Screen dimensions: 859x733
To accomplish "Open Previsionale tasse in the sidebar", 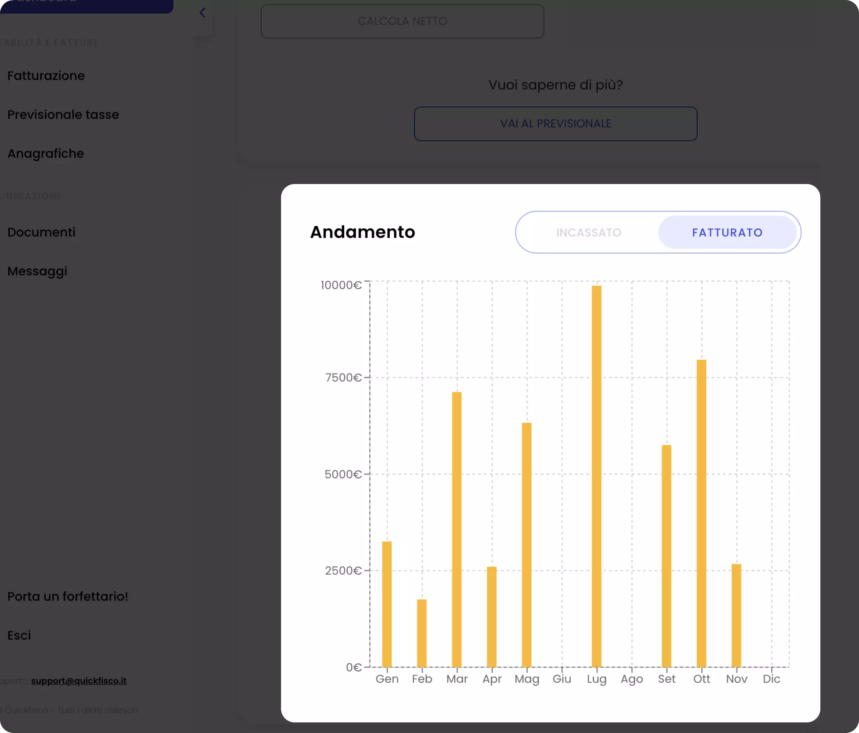I will [x=63, y=115].
